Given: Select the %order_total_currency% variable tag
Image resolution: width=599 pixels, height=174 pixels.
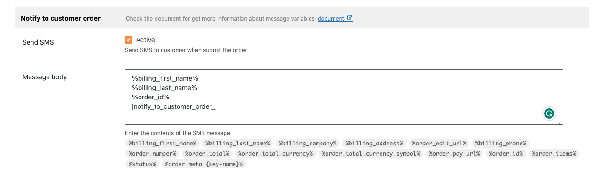Looking at the screenshot, I should (276, 153).
